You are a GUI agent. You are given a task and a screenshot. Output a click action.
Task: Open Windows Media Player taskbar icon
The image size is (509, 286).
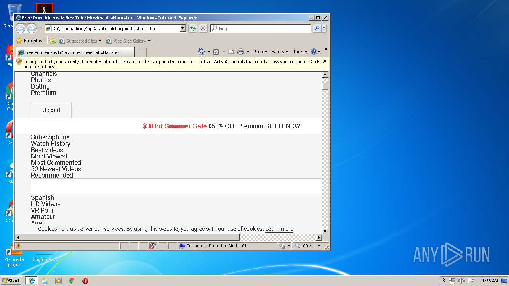point(58,281)
